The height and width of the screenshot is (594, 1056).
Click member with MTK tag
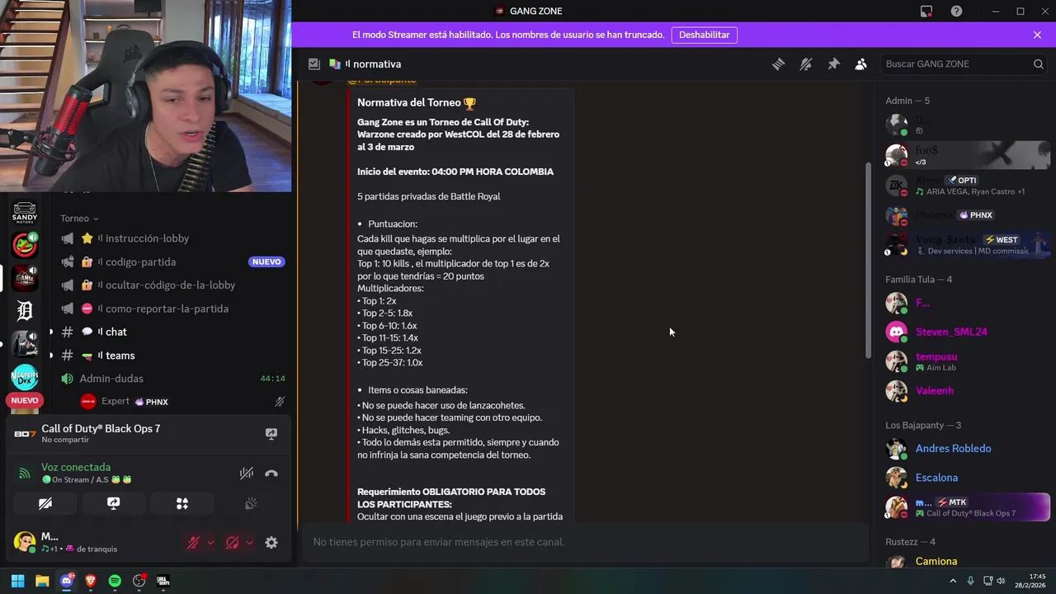click(x=965, y=507)
